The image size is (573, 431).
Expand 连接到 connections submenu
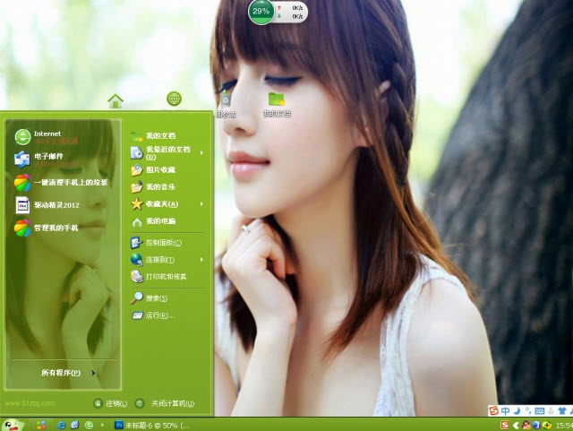(167, 260)
